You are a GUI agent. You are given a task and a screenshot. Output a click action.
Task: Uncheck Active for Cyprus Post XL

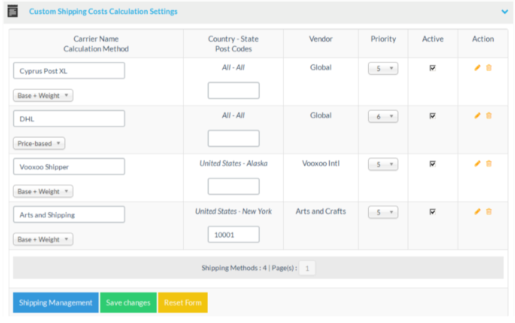[432, 68]
